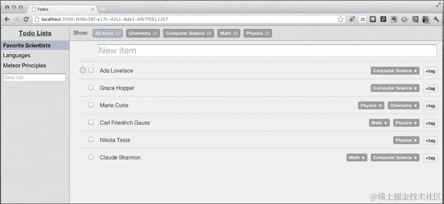444x204 pixels.
Task: Add tag to Claude Shannon
Action: point(430,157)
